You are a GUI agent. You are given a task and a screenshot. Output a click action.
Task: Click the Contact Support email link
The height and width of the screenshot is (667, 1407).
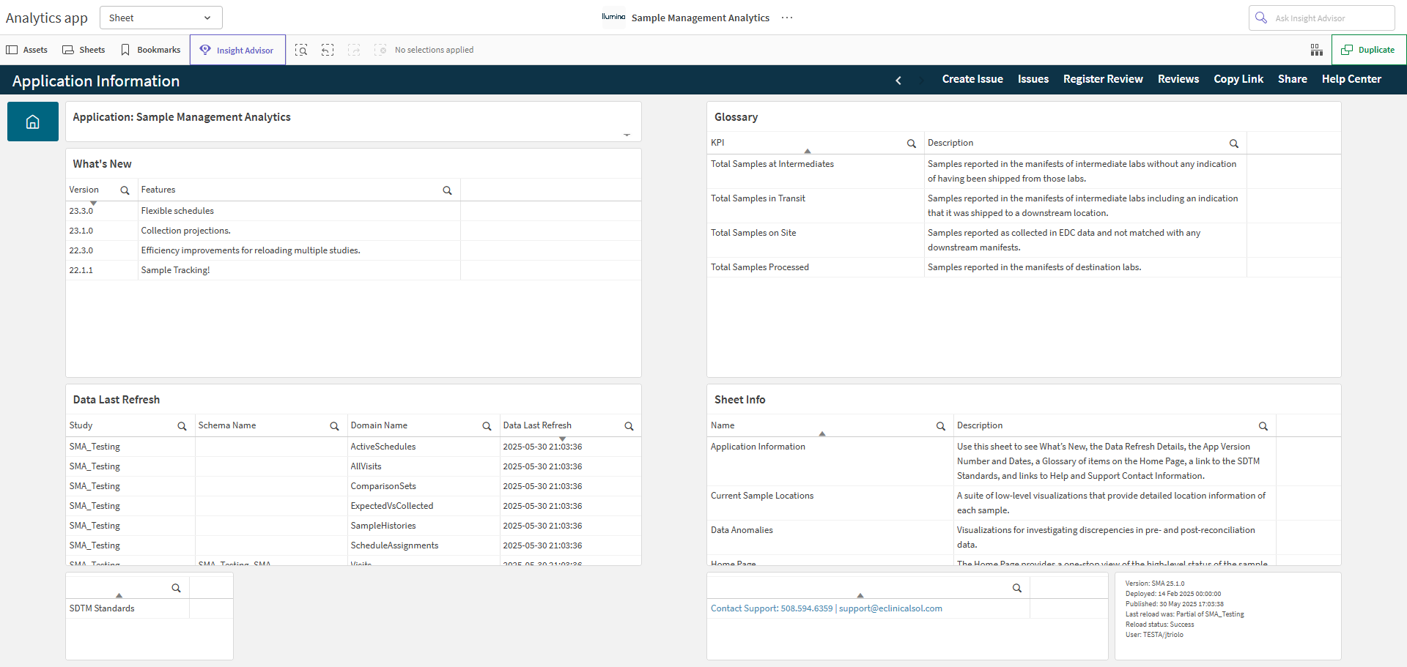click(890, 608)
